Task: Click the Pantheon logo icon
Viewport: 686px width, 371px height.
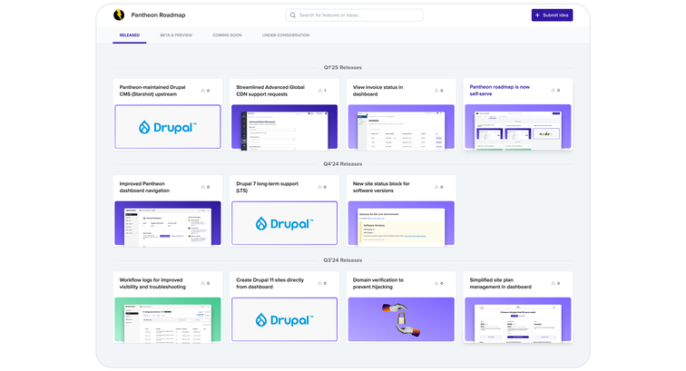Action: 118,15
